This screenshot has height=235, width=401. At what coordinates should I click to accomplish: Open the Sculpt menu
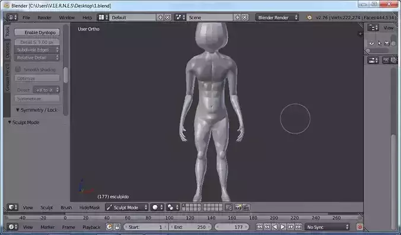point(46,207)
